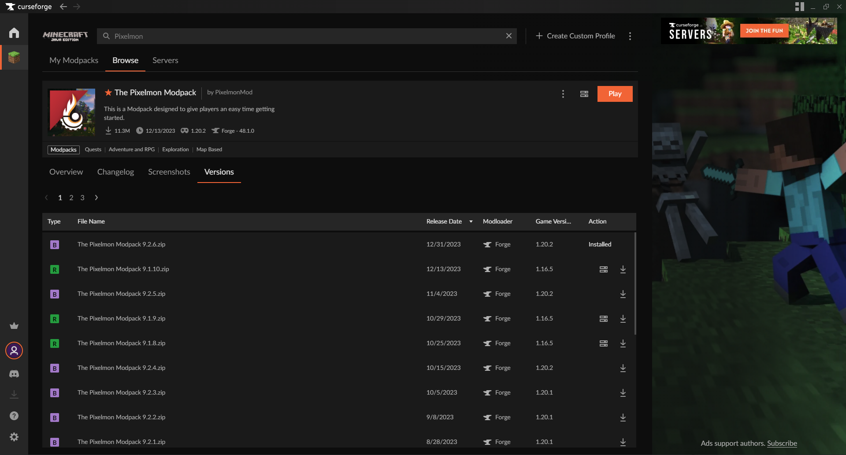This screenshot has width=846, height=455.
Task: Click the help question mark icon
Action: pos(14,416)
